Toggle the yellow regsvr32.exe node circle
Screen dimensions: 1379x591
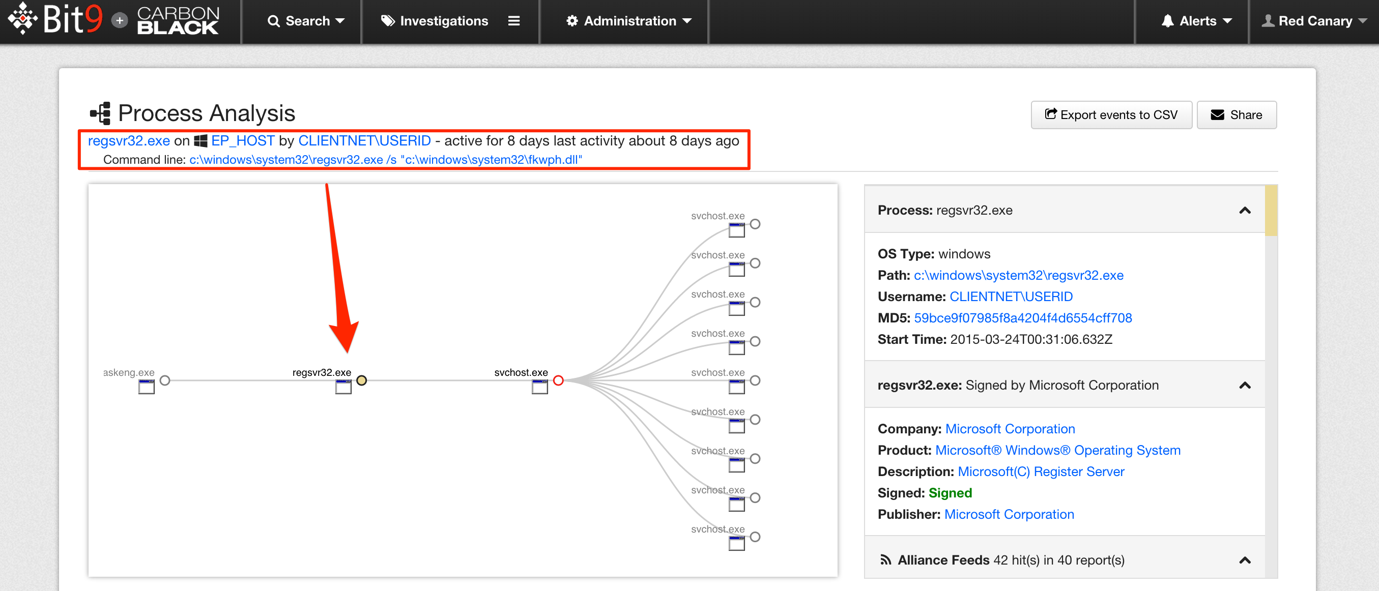coord(362,380)
